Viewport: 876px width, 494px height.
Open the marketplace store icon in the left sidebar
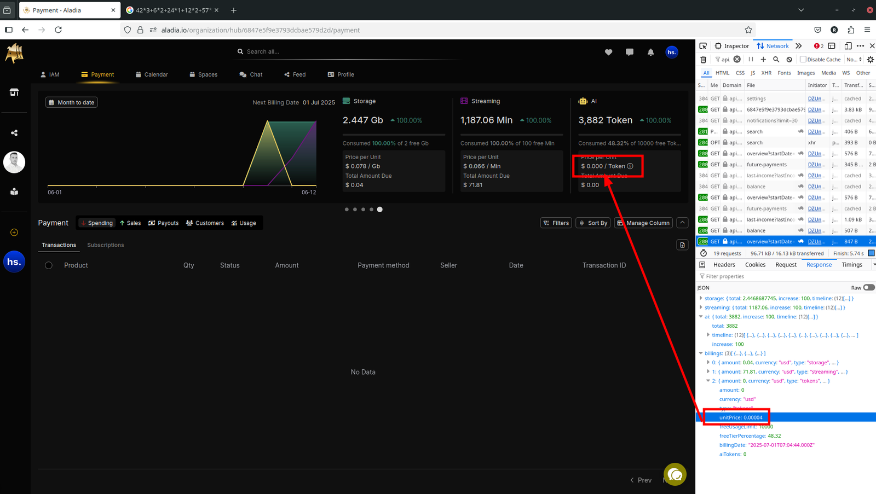tap(14, 92)
